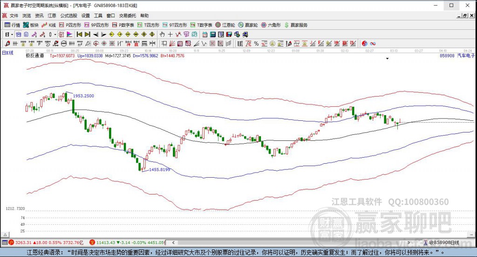Viewport: 477px width, 257px height.
Task: Click the 858908 汽车电子 stock label
Action: click(x=457, y=56)
